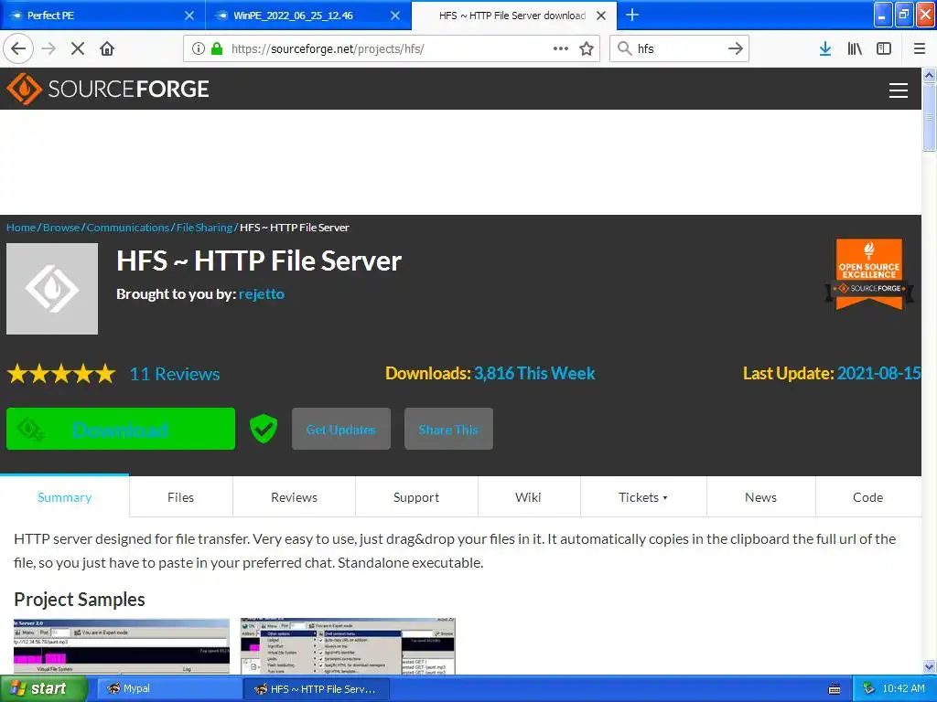Bookmark this page with the star
This screenshot has height=702, width=937.
coord(587,48)
